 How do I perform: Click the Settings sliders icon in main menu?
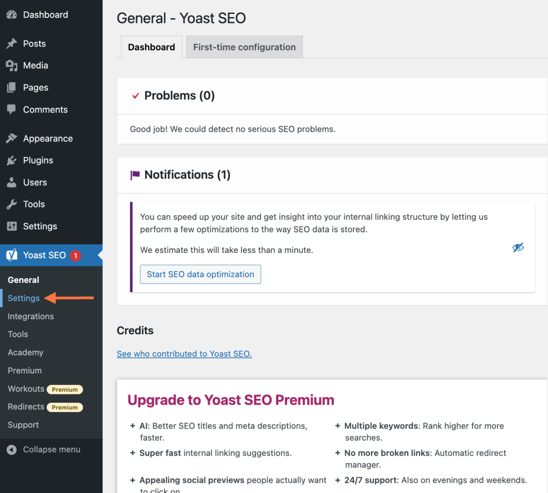pos(12,226)
